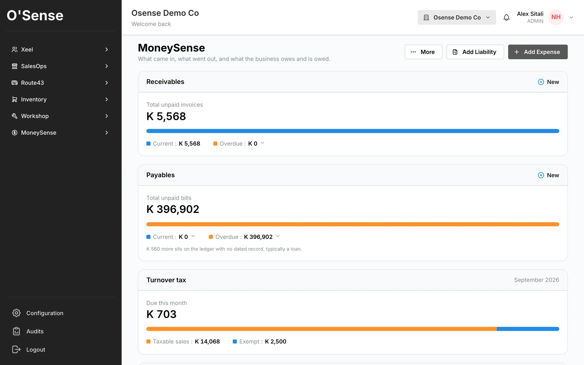Click the O'Sense logo

[x=35, y=15]
